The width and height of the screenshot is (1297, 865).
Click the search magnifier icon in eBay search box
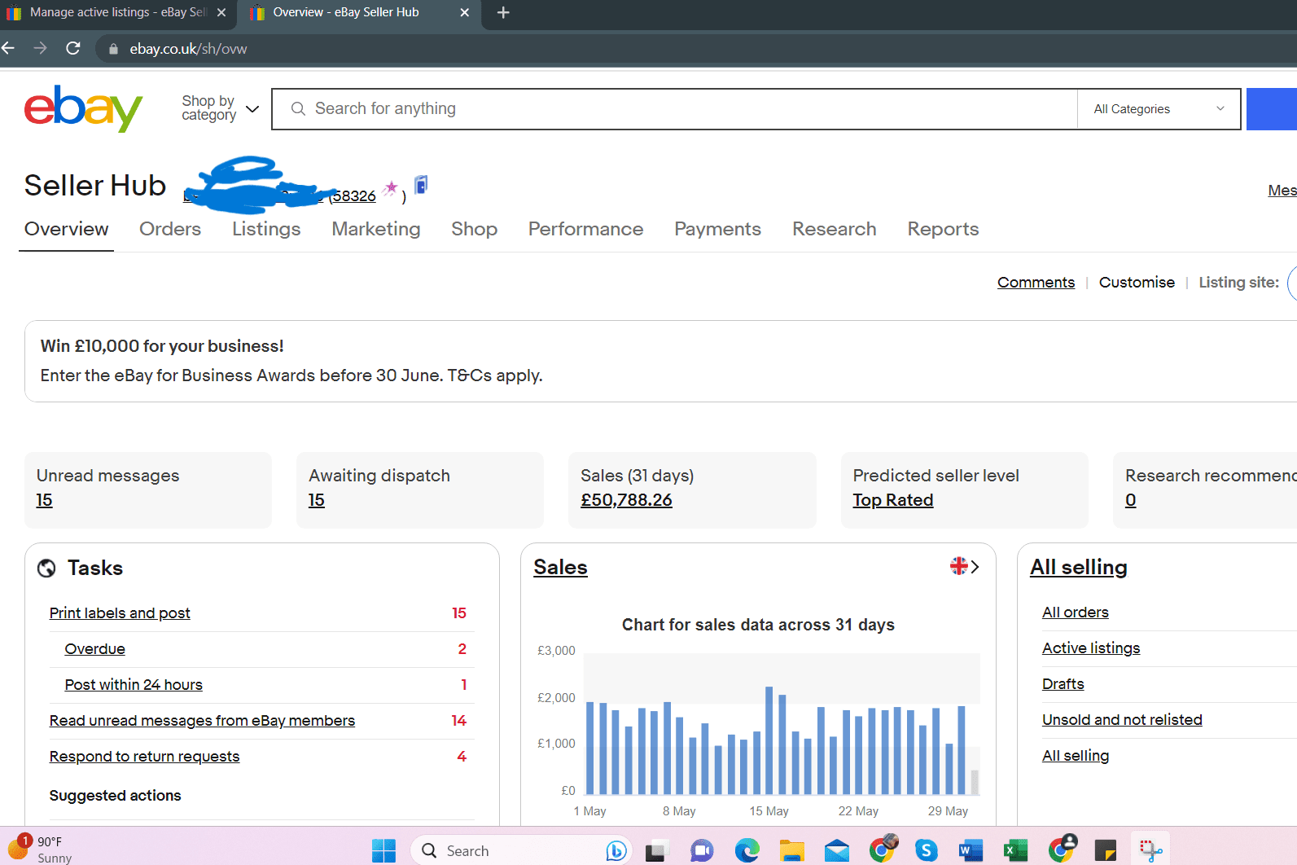pyautogui.click(x=298, y=108)
